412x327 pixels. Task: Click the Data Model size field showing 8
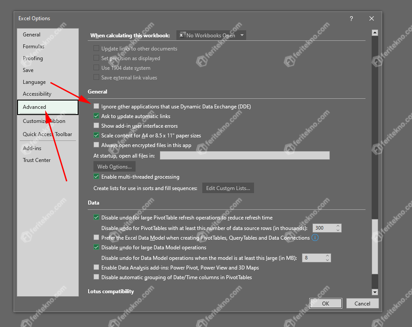point(313,258)
